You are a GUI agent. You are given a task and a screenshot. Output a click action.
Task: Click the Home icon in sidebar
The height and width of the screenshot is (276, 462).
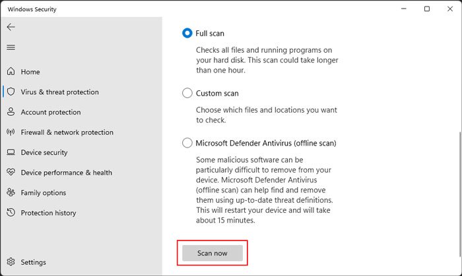point(11,72)
